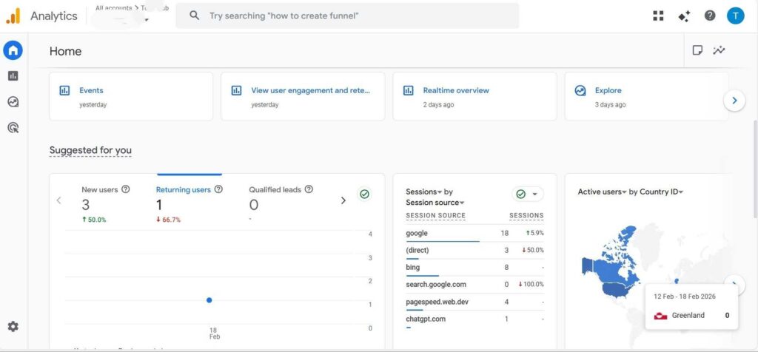Click the Google Analytics logo

click(13, 16)
